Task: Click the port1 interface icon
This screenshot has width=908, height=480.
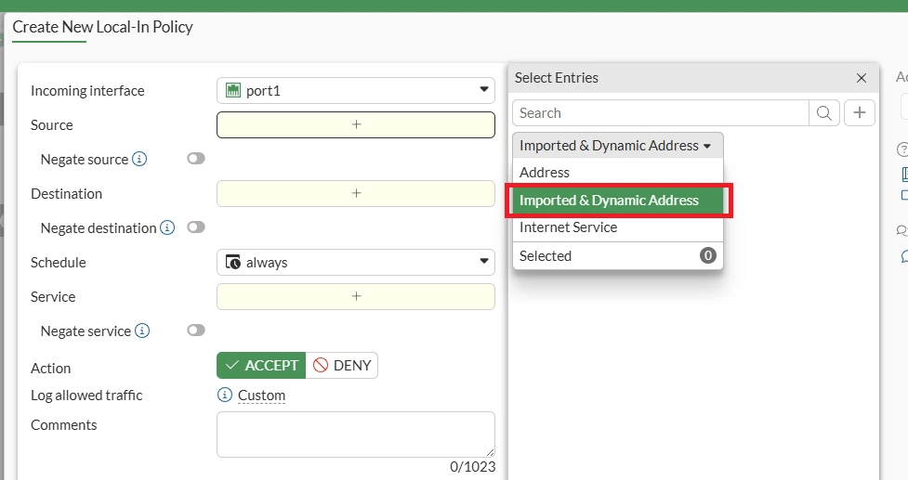Action: pyautogui.click(x=232, y=90)
